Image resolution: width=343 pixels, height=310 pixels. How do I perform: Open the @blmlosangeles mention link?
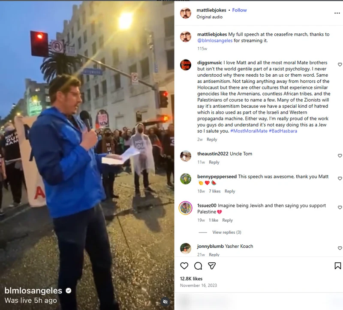(215, 40)
